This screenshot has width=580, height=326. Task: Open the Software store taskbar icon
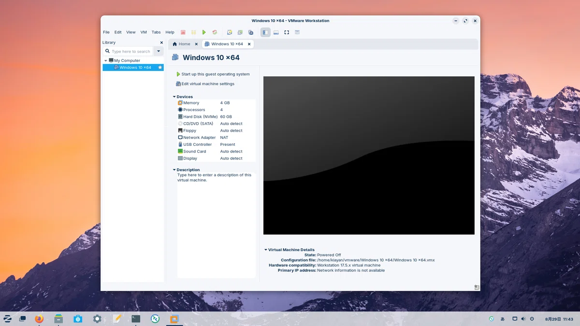click(78, 319)
